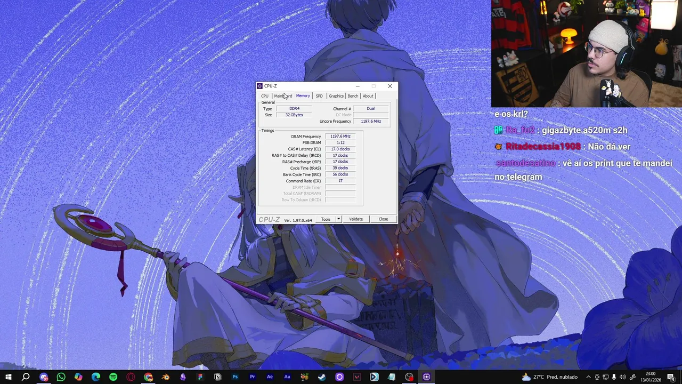The height and width of the screenshot is (384, 682).
Task: Expand the Tools dropdown arrow
Action: [338, 219]
